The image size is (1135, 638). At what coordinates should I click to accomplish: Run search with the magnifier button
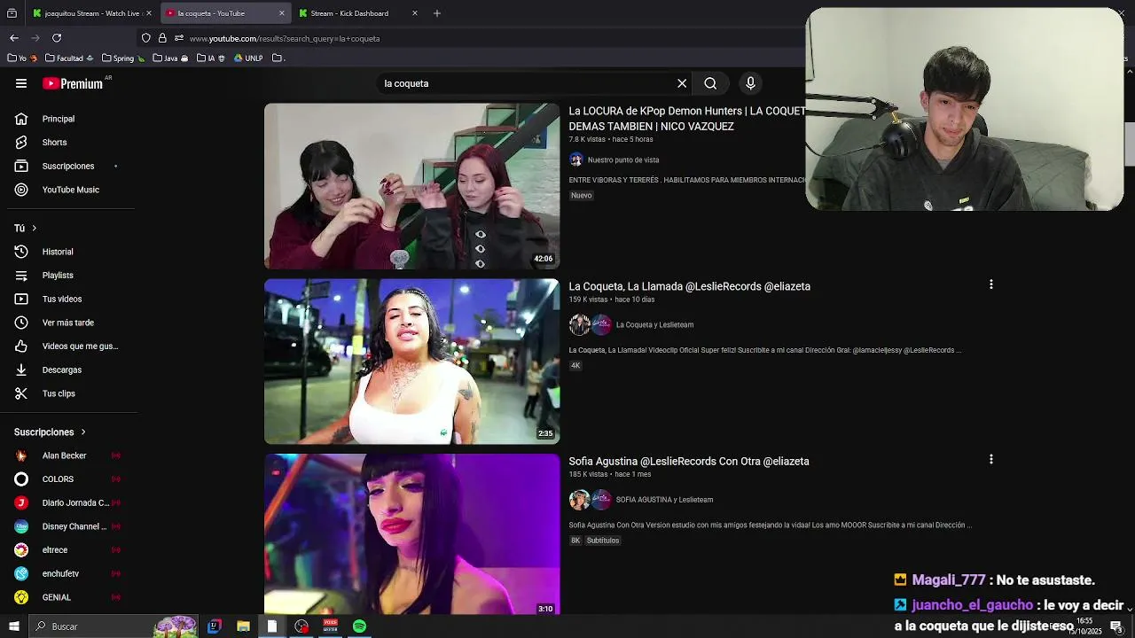coord(710,83)
